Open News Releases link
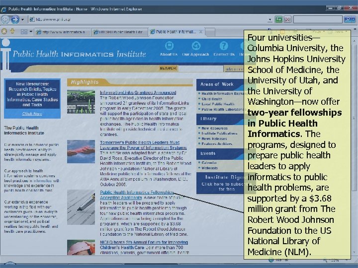This screenshot has height=268, width=358. click(x=214, y=138)
